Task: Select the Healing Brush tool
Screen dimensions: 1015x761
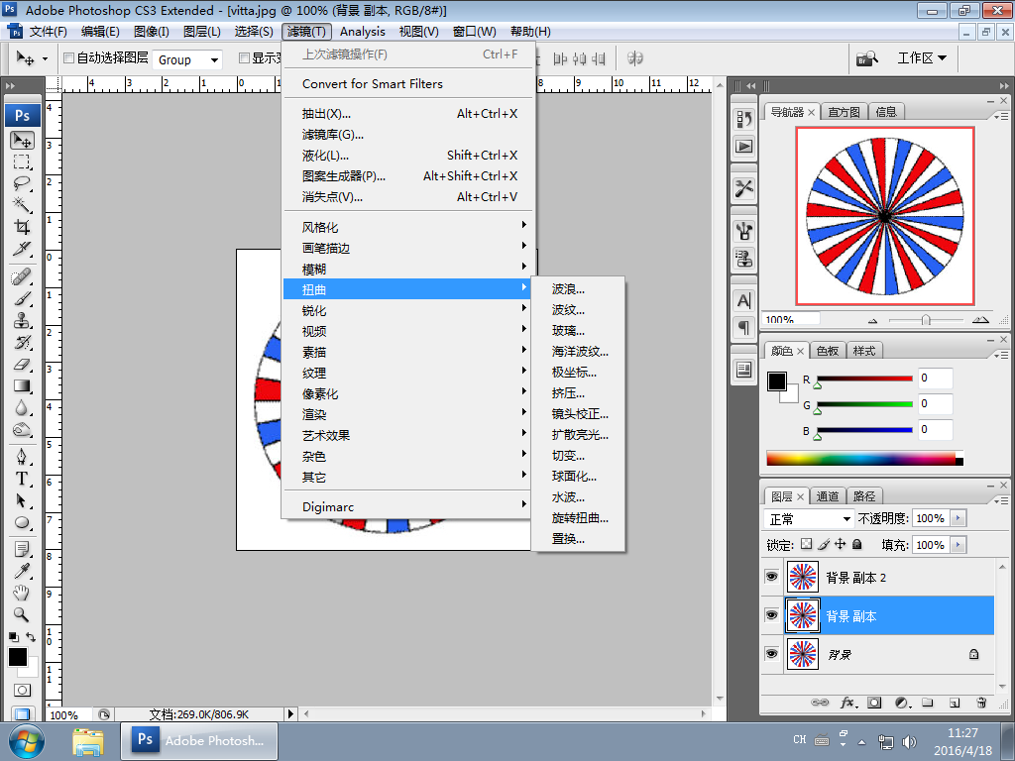Action: [22, 277]
